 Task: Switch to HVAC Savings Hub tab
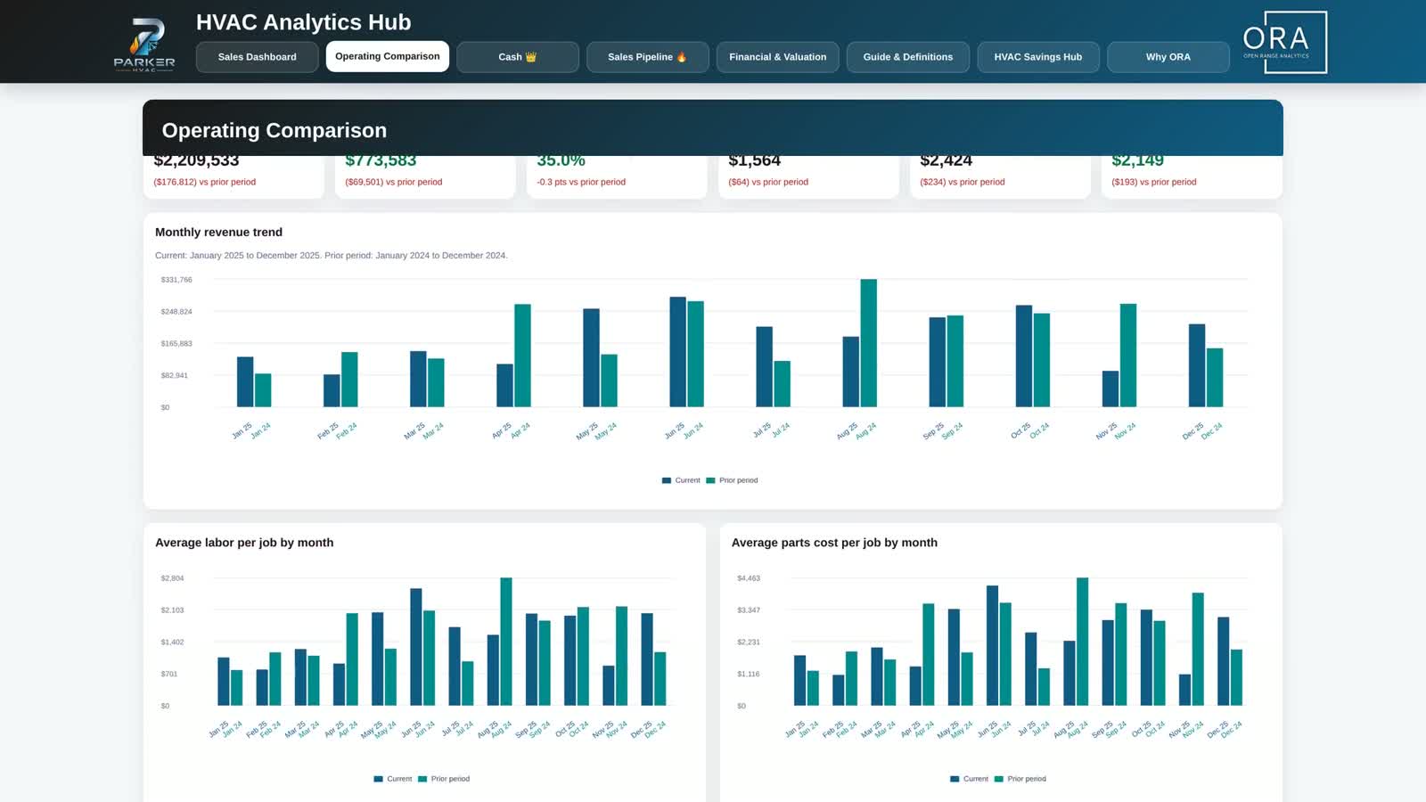1037,57
